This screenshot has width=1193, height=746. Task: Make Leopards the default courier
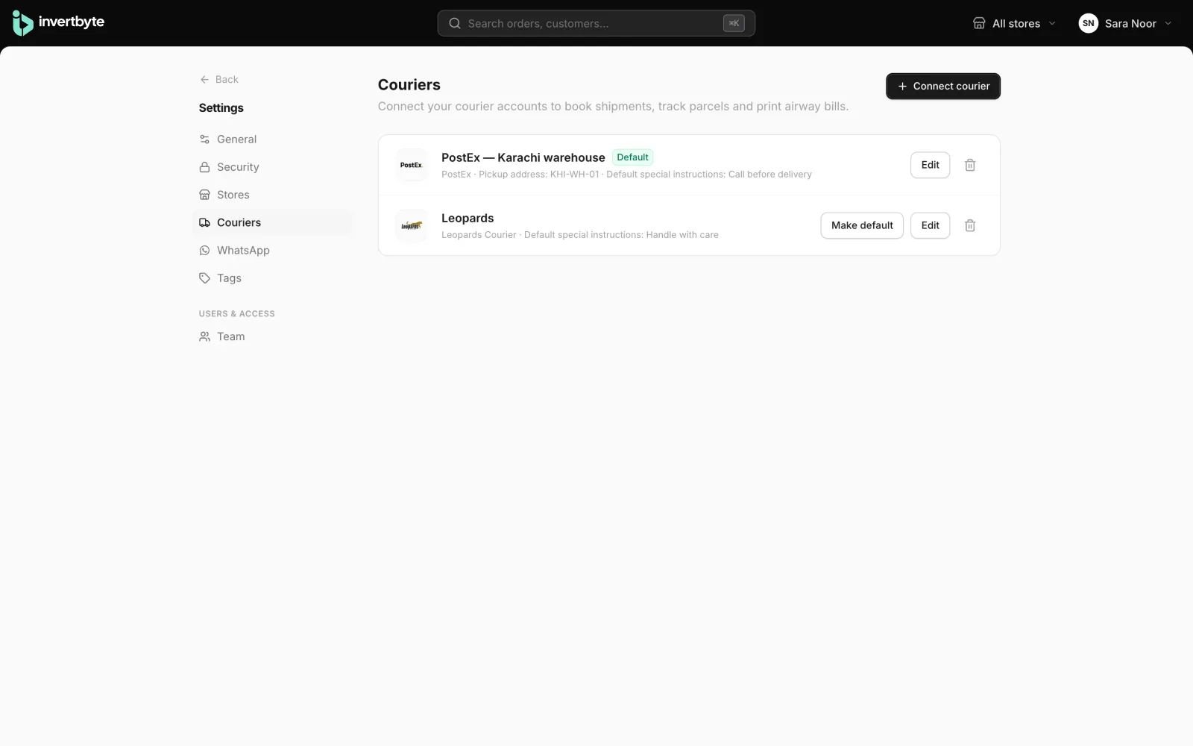pos(862,225)
